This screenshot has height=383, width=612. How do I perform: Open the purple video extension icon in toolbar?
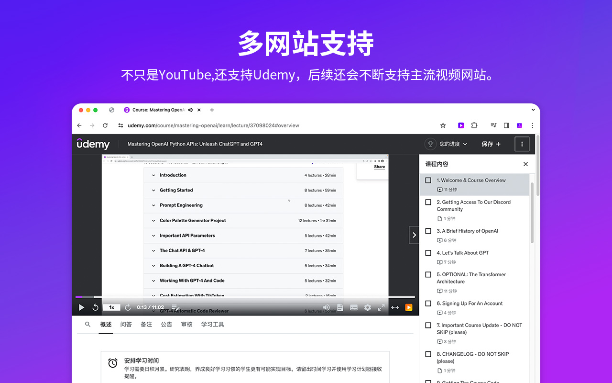[x=460, y=125]
